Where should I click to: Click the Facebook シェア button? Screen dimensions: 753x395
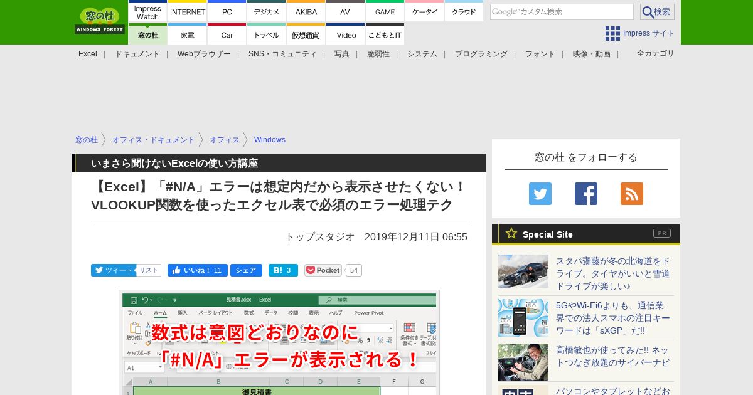point(246,270)
